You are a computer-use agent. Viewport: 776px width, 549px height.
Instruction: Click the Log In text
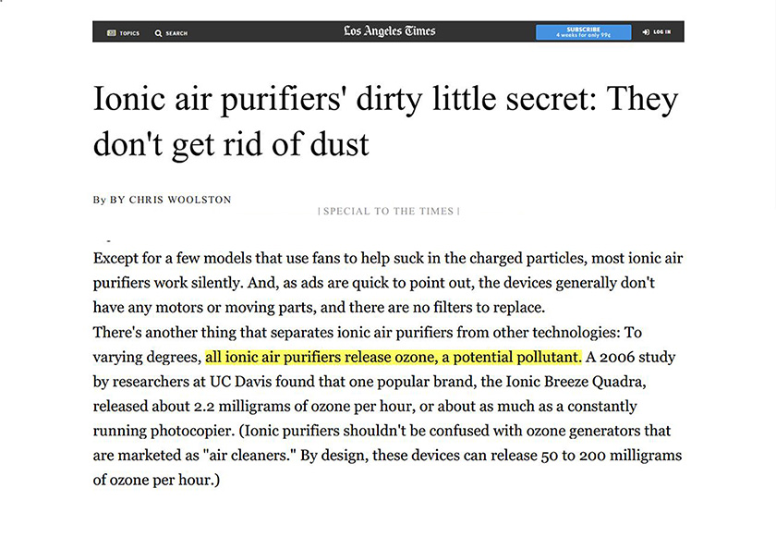(x=661, y=32)
